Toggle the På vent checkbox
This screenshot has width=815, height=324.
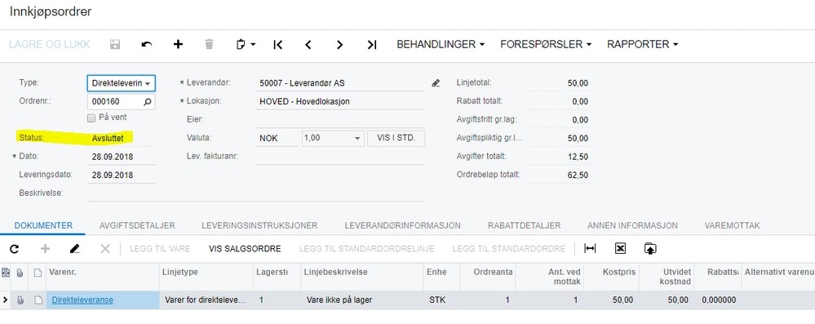91,118
